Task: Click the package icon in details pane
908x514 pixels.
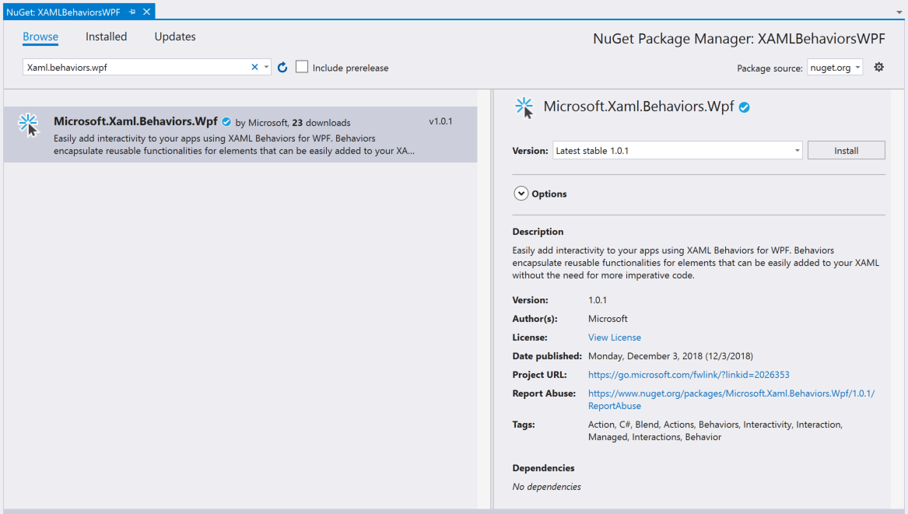Action: click(525, 108)
